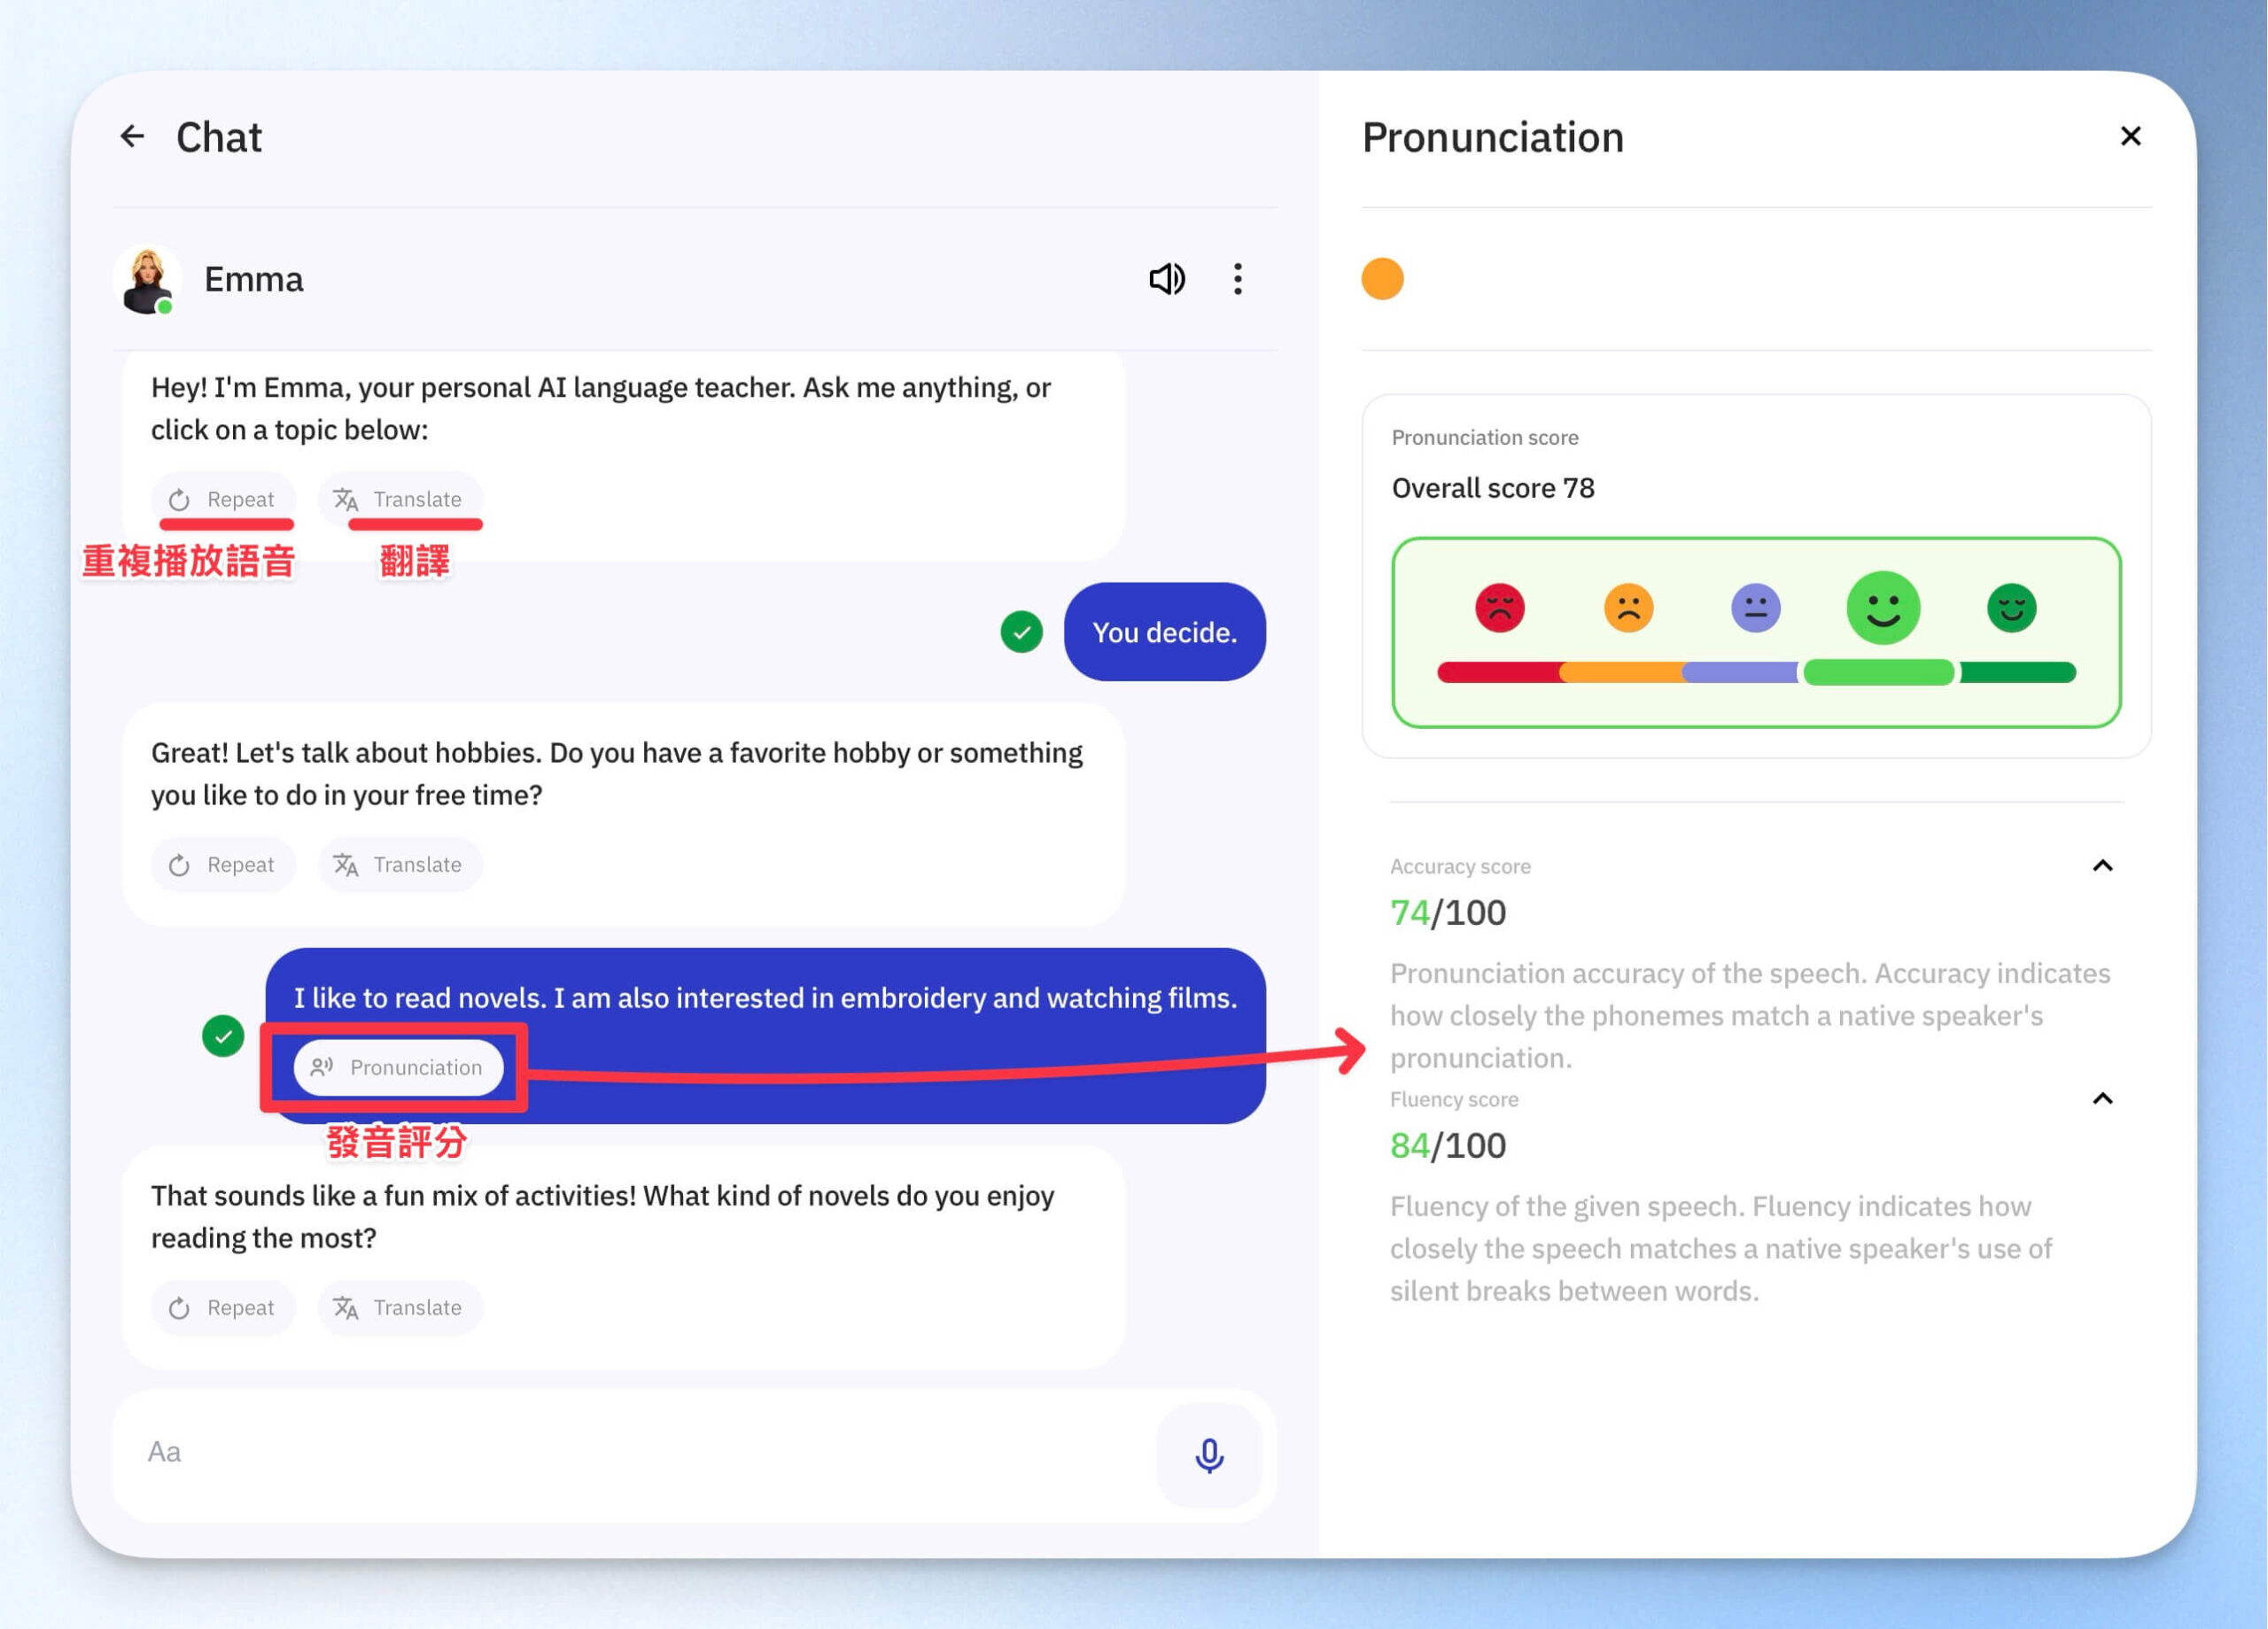
Task: Click the Emma name label
Action: (x=253, y=279)
